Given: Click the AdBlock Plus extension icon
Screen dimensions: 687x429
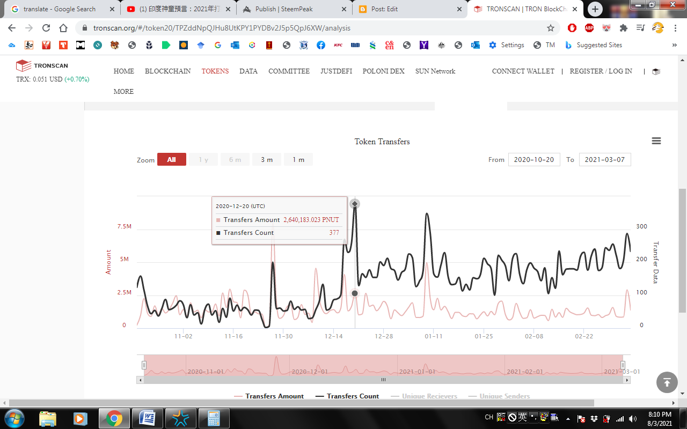Looking at the screenshot, I should pos(589,28).
